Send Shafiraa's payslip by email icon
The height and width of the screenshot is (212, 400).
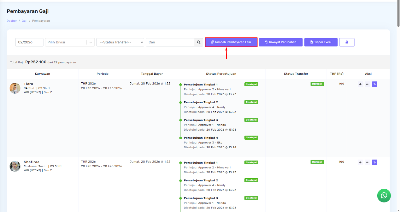point(367,163)
